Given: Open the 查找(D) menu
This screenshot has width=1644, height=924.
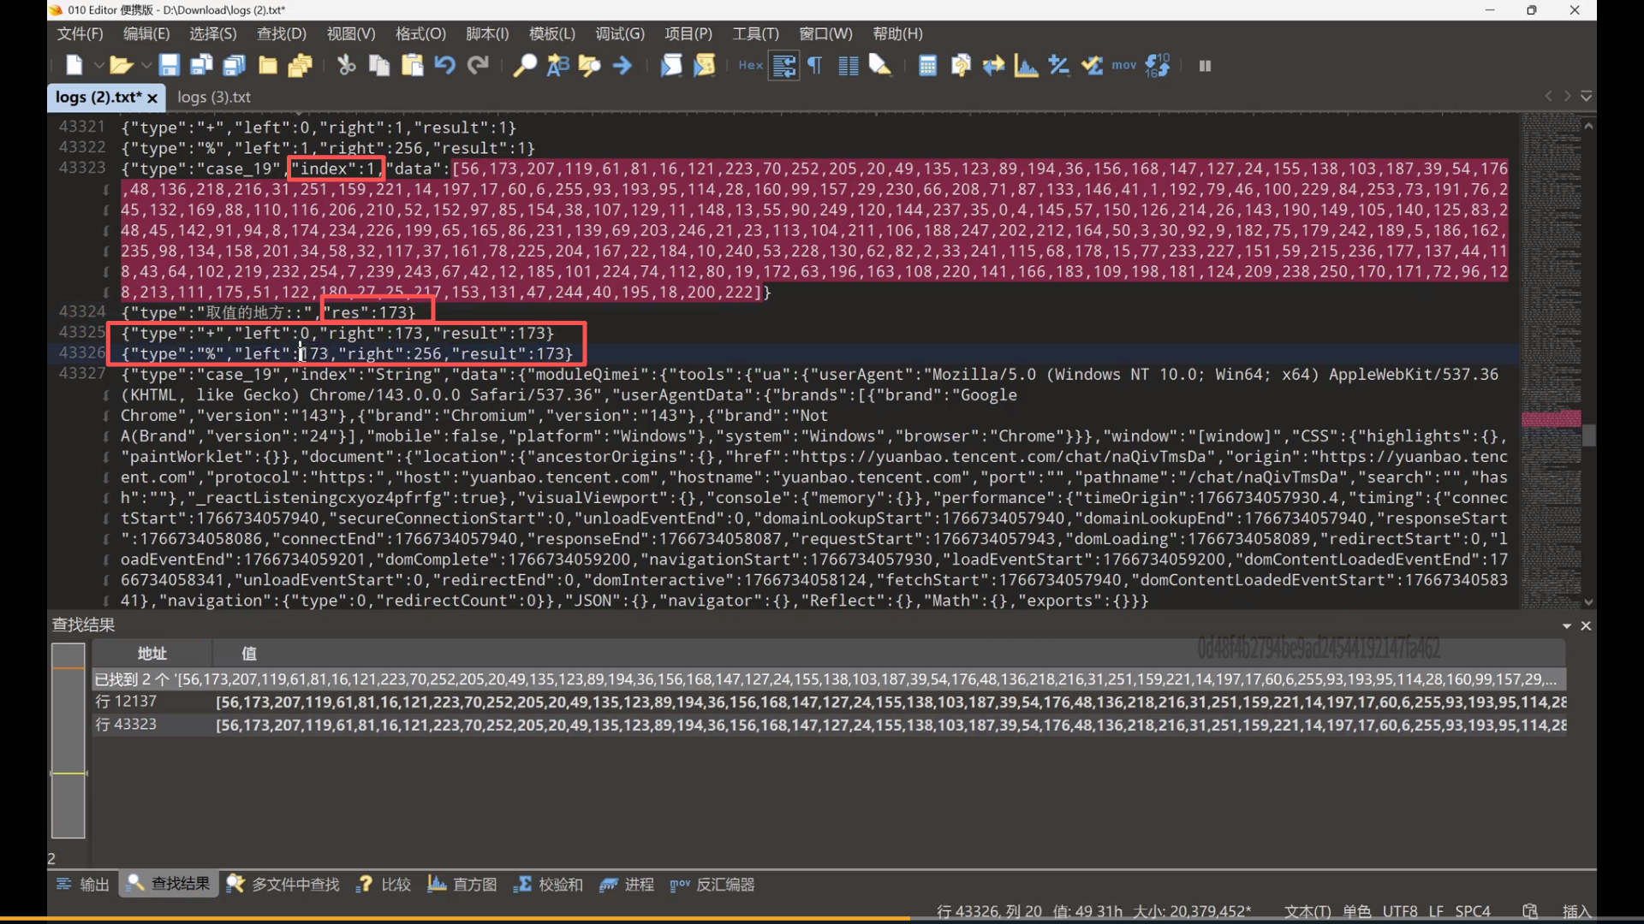Looking at the screenshot, I should [x=282, y=33].
